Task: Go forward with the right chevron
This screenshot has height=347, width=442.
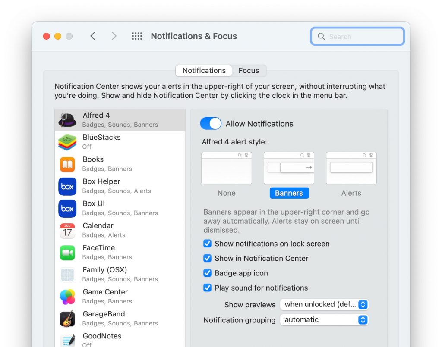Action: [114, 36]
